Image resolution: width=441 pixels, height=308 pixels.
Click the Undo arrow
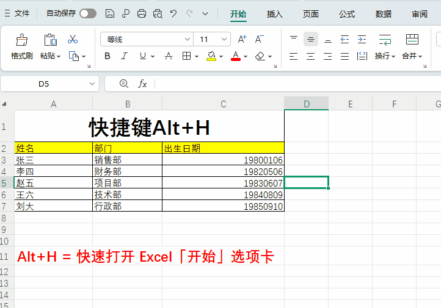(x=173, y=13)
